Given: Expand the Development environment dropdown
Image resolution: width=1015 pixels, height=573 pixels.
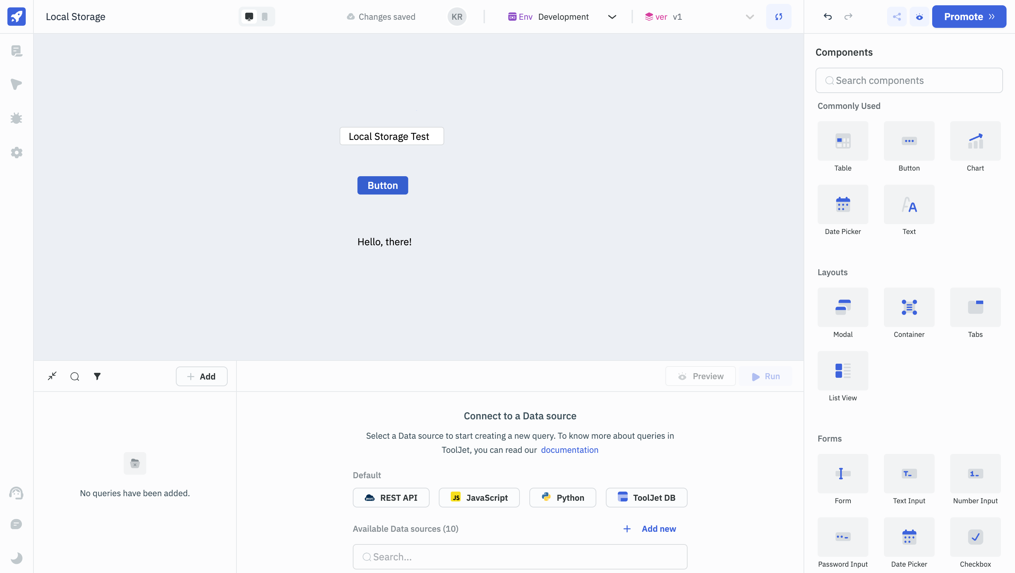Looking at the screenshot, I should pyautogui.click(x=611, y=17).
